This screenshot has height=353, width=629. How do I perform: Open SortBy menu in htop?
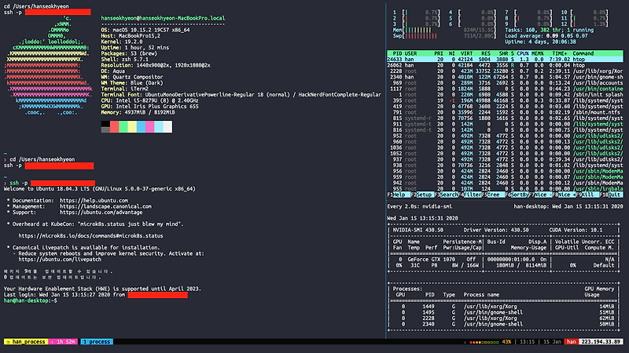pos(520,195)
